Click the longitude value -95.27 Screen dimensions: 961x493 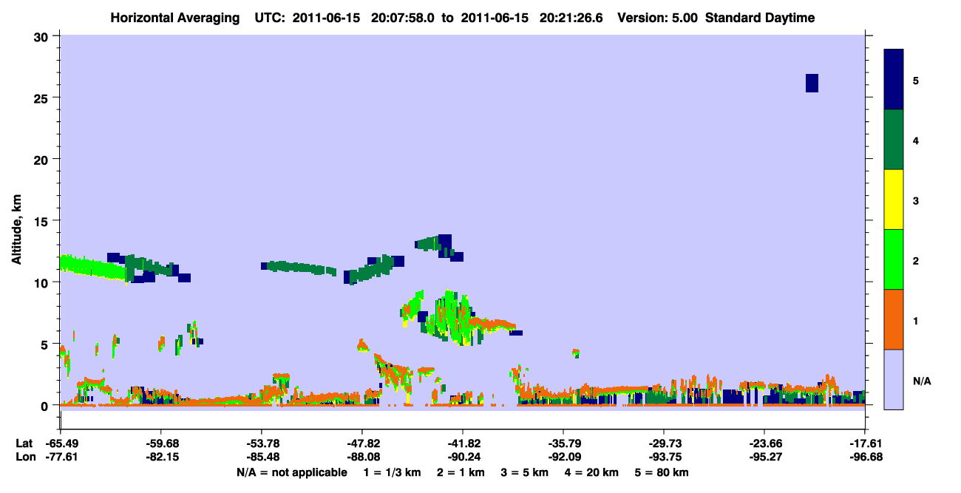(x=764, y=457)
